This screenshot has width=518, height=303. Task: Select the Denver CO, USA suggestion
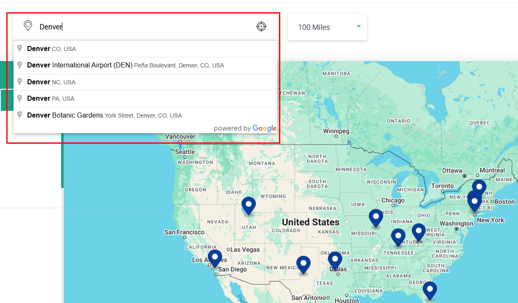coord(51,48)
